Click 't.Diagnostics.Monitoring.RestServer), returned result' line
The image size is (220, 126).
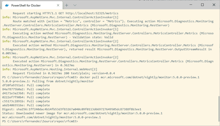(x=107, y=49)
